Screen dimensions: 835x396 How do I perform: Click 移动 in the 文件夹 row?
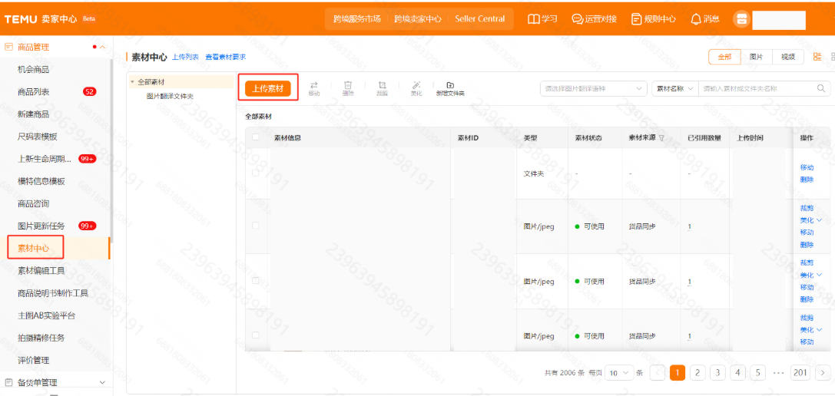[x=807, y=167]
